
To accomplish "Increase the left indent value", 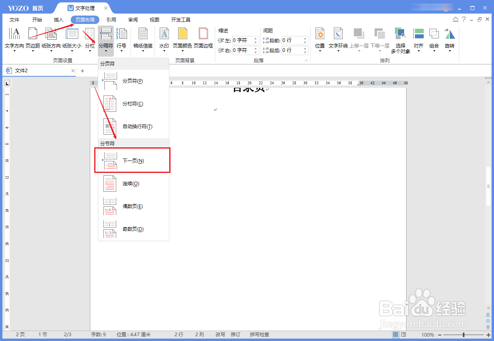I will coord(256,39).
